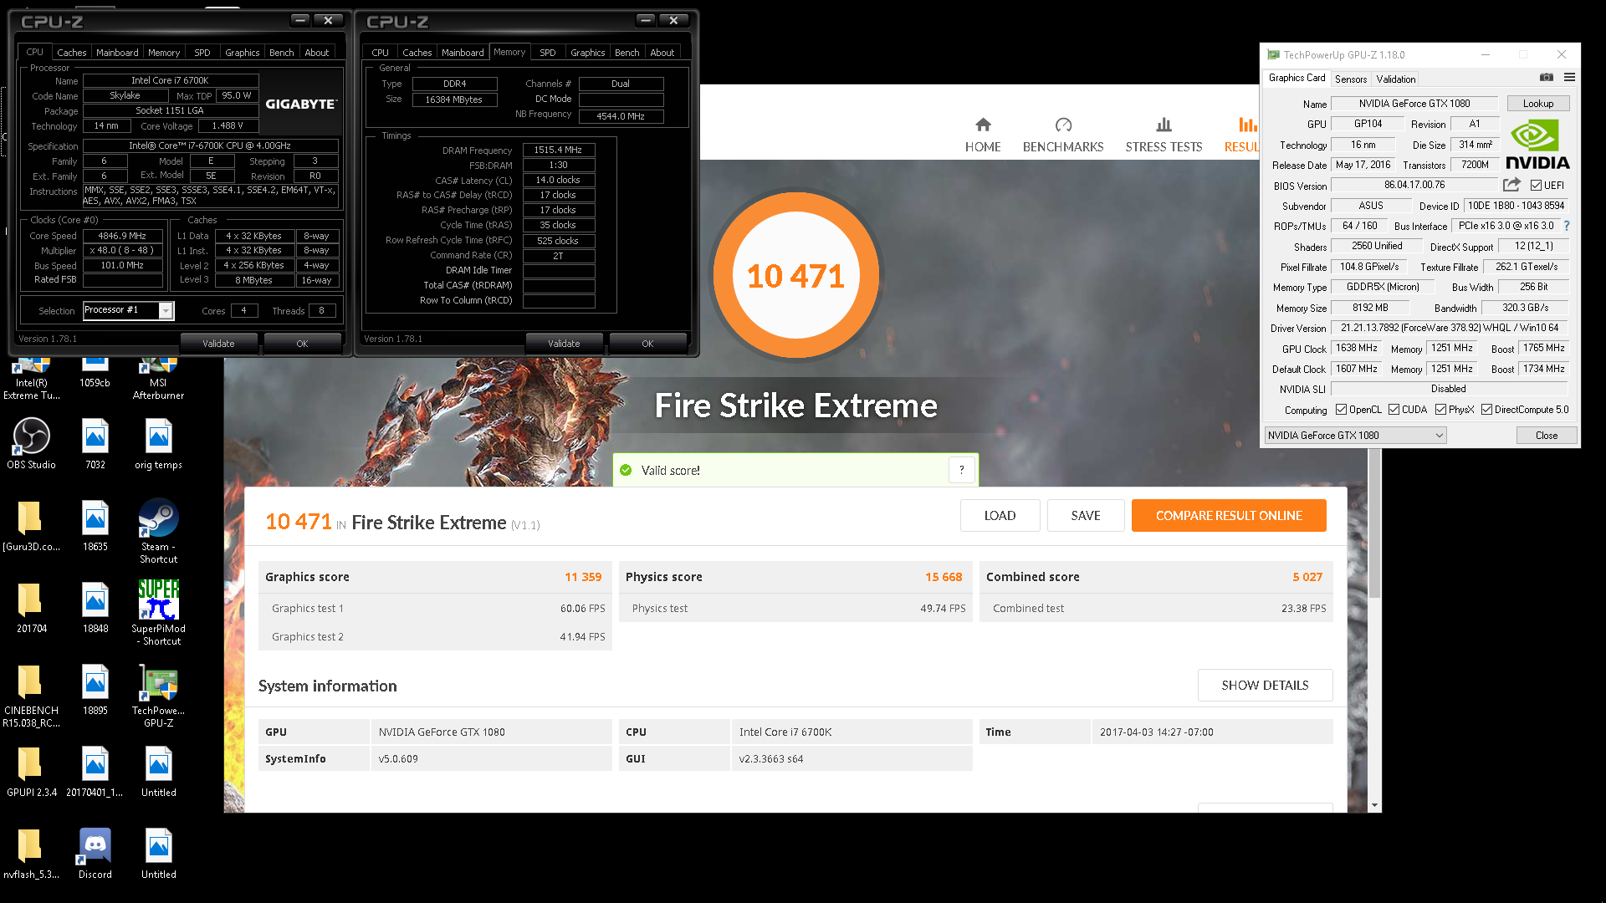
Task: Open nvflash_5.3 folder icon
Action: (32, 854)
